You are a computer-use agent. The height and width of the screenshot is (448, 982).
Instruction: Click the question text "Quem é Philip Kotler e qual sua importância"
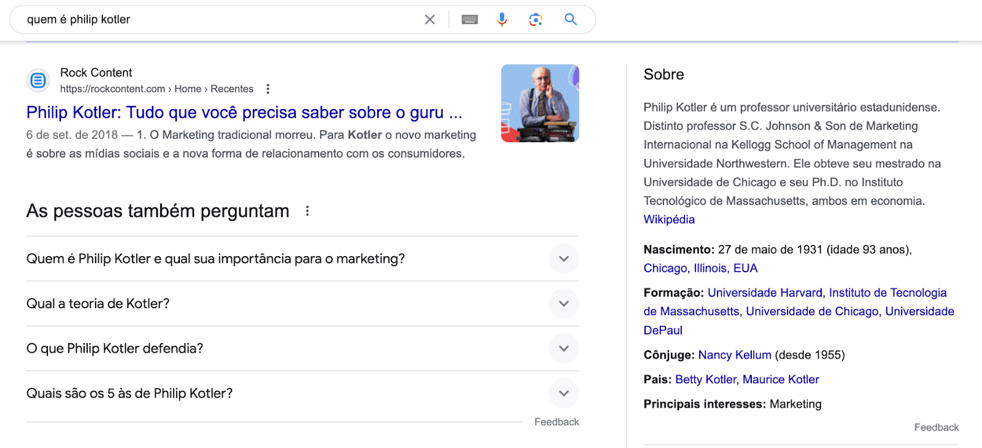(215, 259)
